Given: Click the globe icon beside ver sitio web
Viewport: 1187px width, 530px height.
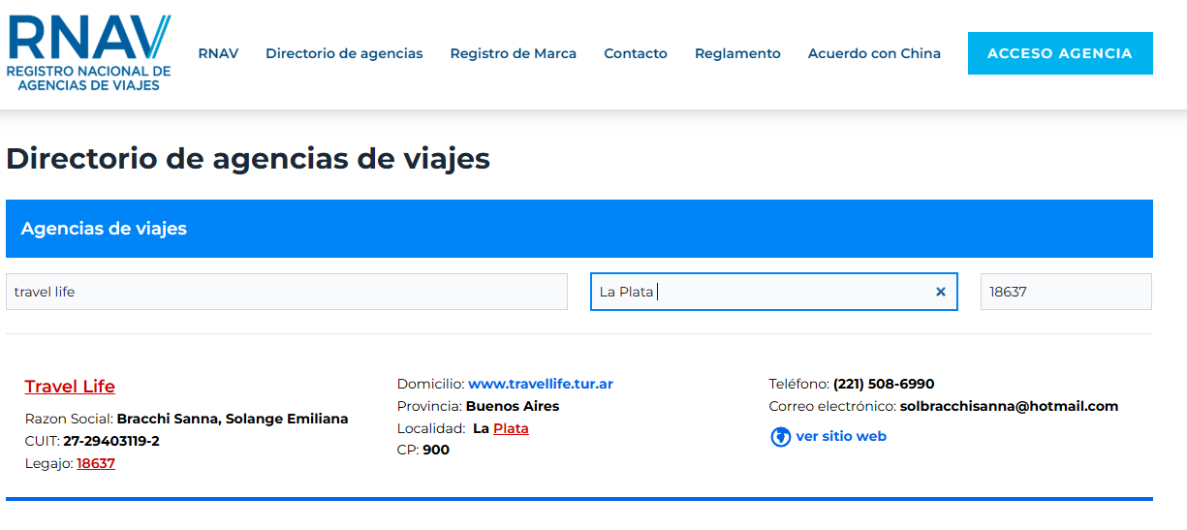Looking at the screenshot, I should [780, 437].
